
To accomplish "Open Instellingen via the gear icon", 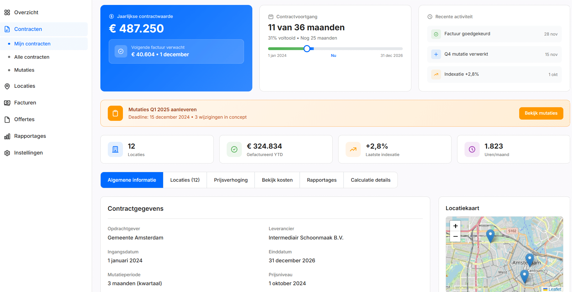I will click(7, 153).
